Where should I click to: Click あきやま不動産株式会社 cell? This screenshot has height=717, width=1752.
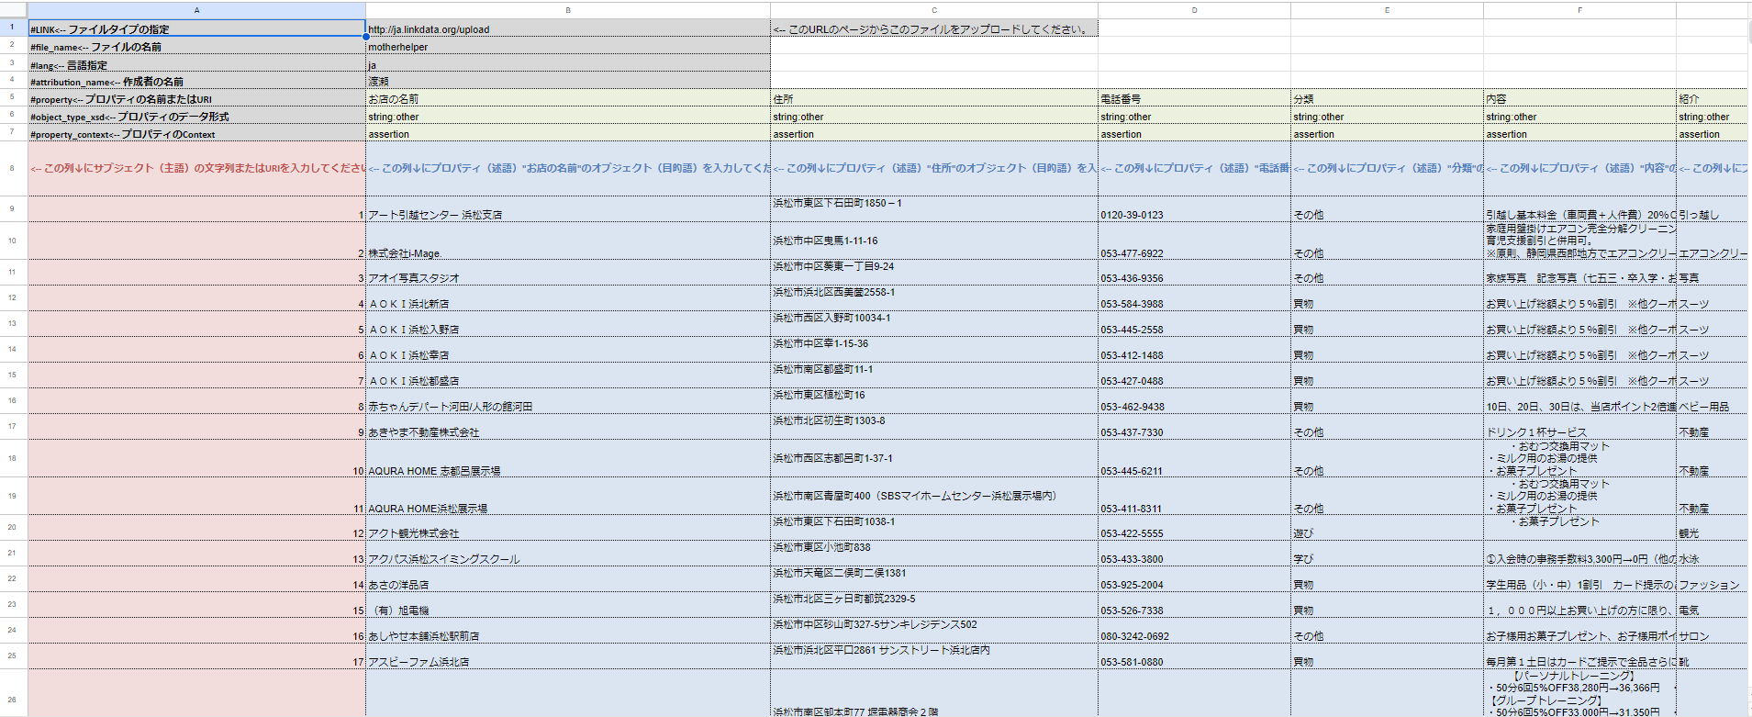(568, 427)
